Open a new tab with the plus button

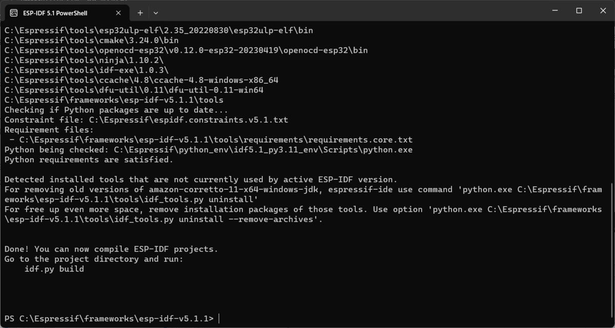tap(140, 13)
